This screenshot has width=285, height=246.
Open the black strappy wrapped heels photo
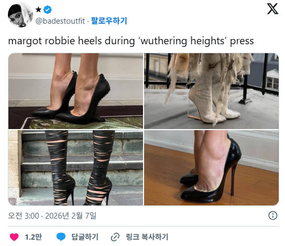tap(76, 168)
